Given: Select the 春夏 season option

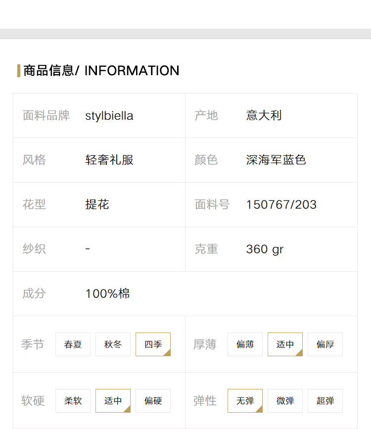Looking at the screenshot, I should (x=73, y=344).
